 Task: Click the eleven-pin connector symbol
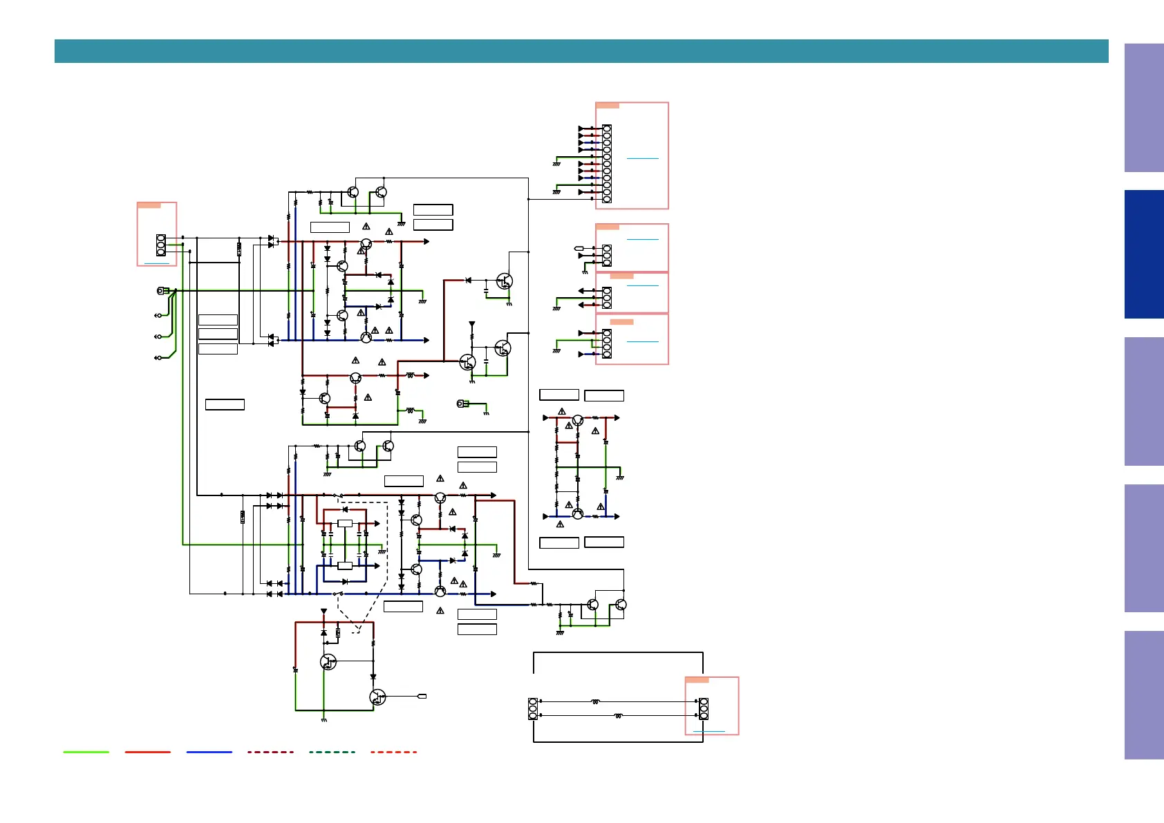click(607, 164)
